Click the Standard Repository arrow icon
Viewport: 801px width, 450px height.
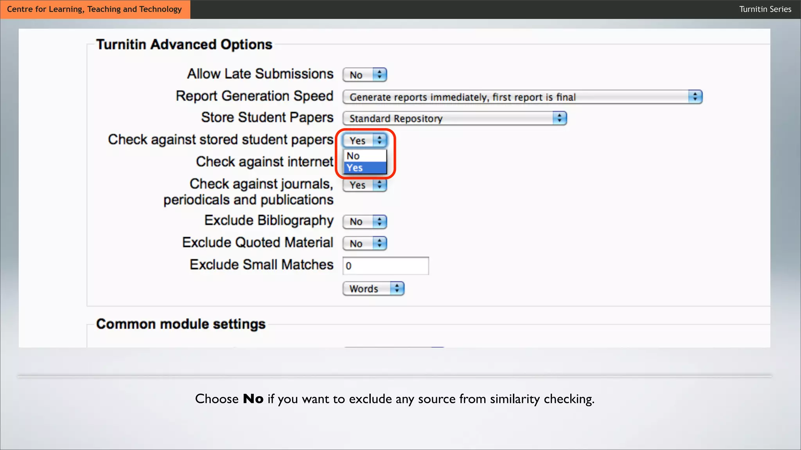tap(559, 118)
